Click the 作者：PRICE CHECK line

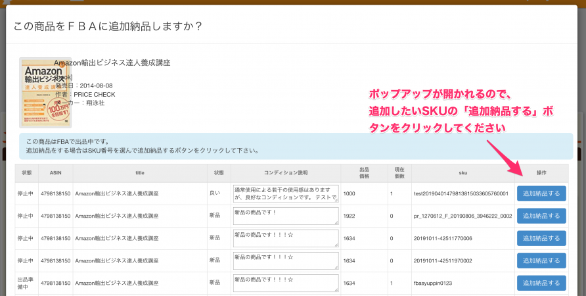pyautogui.click(x=85, y=94)
